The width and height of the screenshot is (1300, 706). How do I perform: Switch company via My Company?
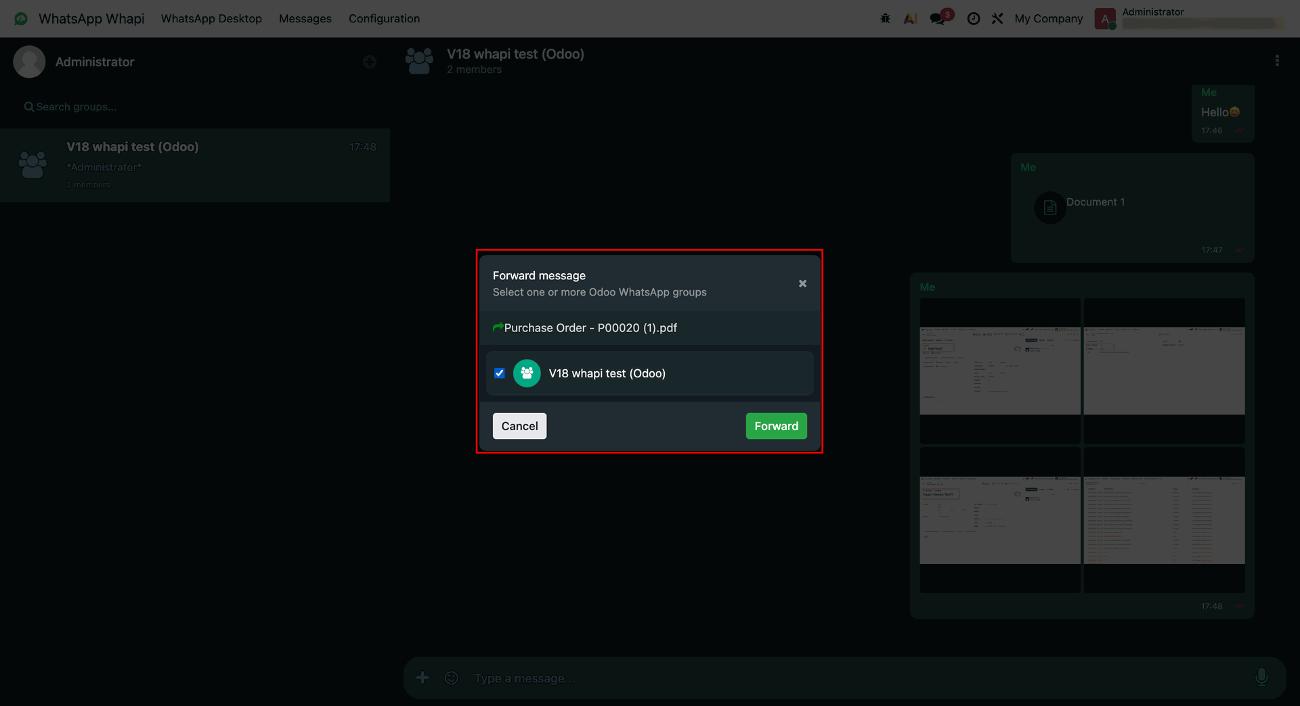click(1049, 18)
